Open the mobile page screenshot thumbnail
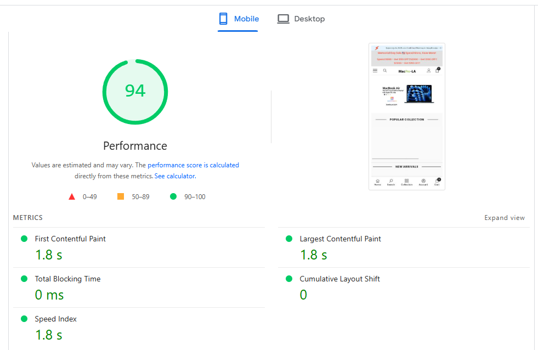This screenshot has height=350, width=538. (x=406, y=116)
